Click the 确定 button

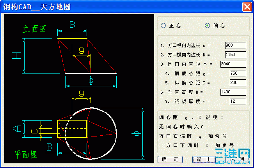click(x=170, y=159)
